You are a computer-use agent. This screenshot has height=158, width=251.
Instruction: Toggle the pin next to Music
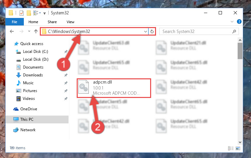[66, 83]
